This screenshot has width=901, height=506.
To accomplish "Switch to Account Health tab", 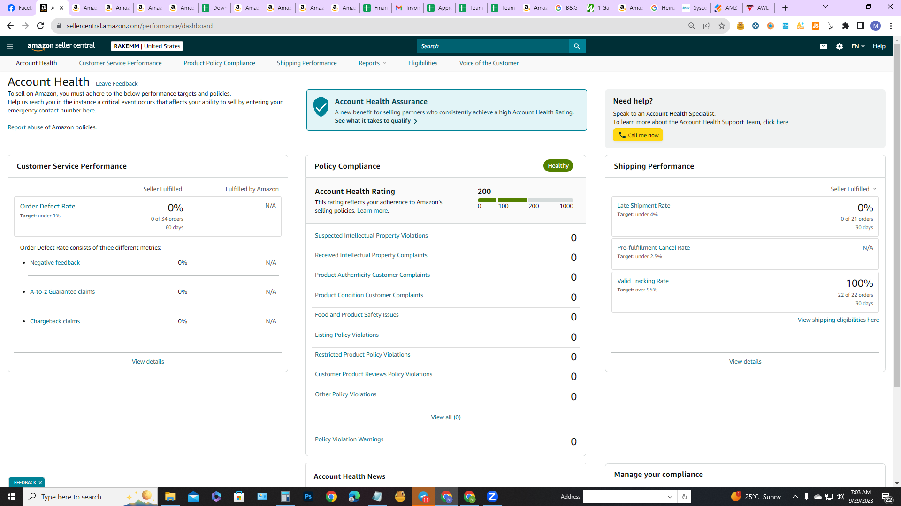I will 37,63.
